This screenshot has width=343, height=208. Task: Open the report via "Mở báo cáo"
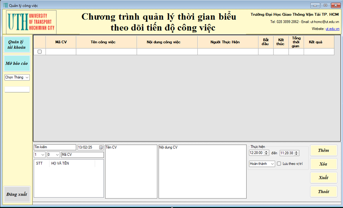(x=17, y=63)
